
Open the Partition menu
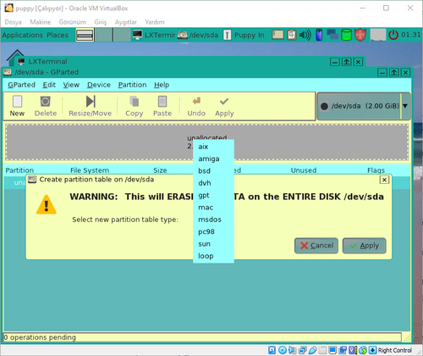(132, 85)
